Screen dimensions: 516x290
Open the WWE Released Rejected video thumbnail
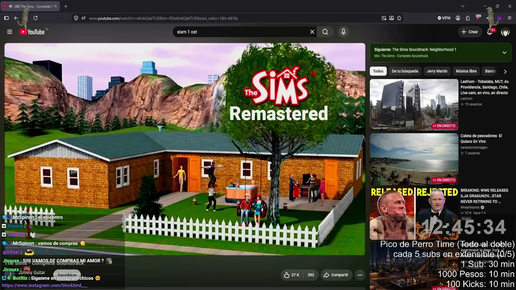tap(414, 213)
